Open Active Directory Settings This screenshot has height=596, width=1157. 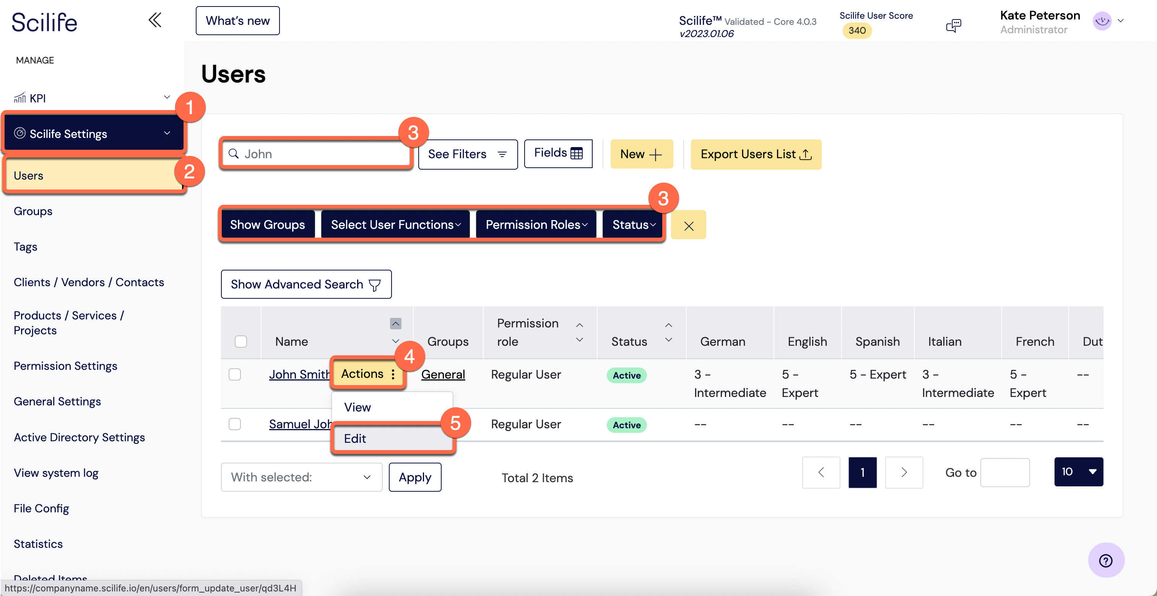point(79,437)
